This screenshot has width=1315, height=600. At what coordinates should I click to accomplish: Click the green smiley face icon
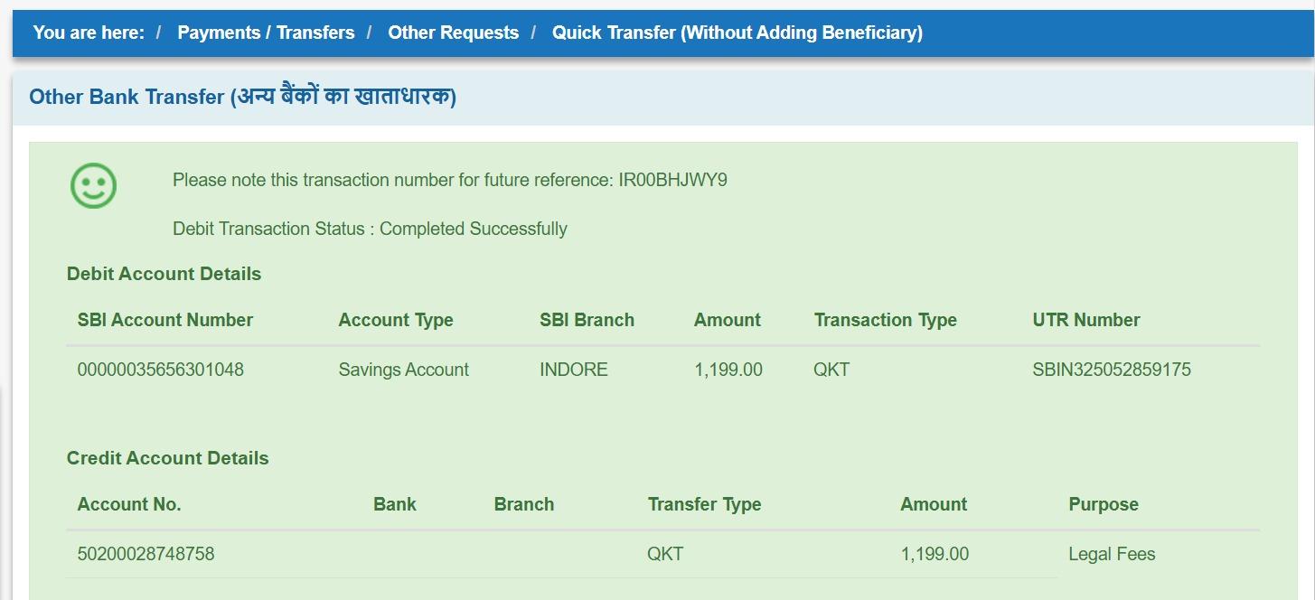[x=94, y=185]
